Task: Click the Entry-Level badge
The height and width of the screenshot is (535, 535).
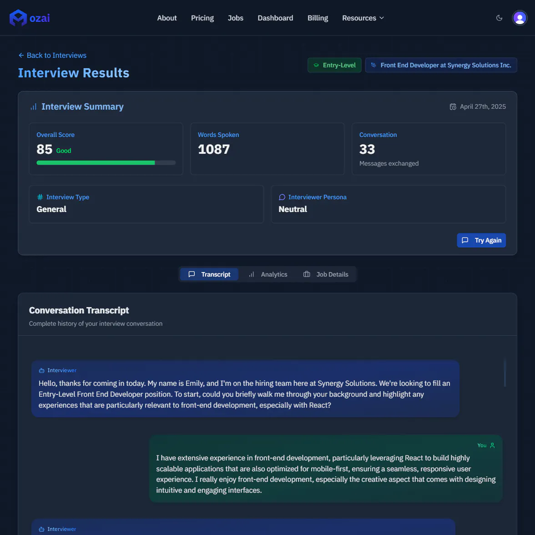Action: coord(334,65)
